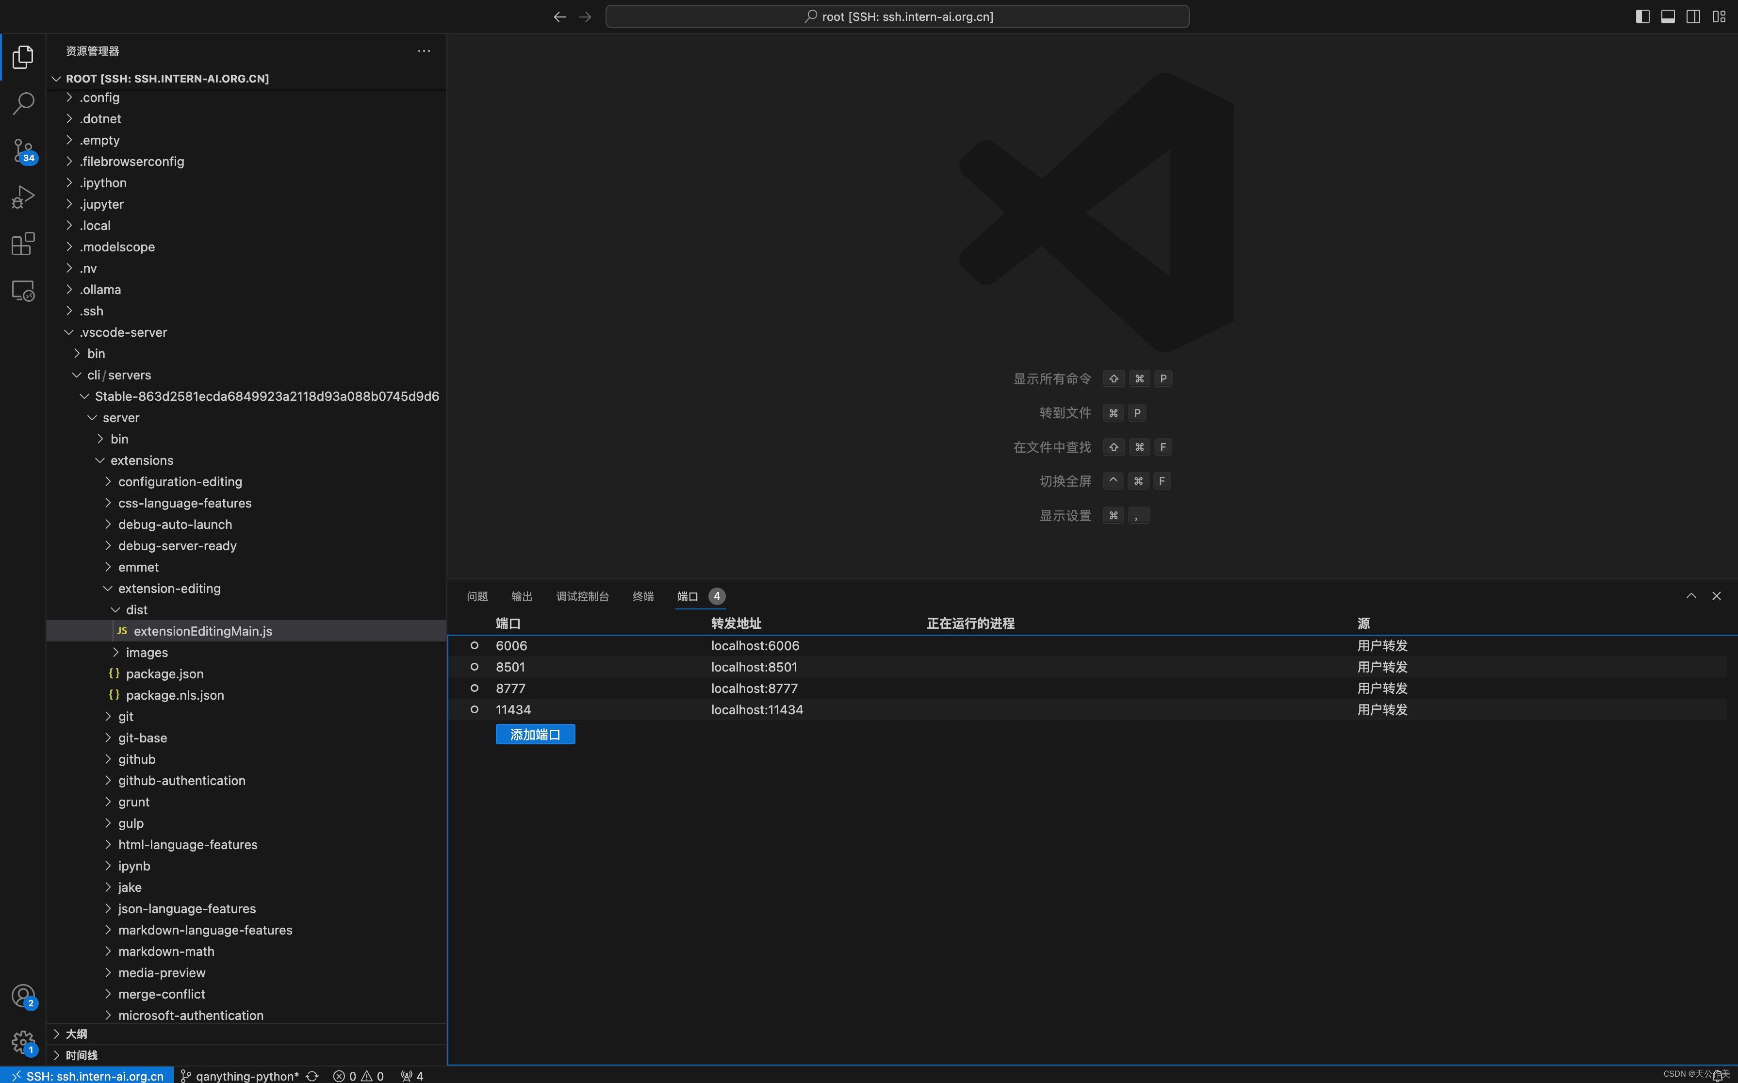Expand the markdown-language-features folder
Viewport: 1738px width, 1083px height.
point(246,930)
